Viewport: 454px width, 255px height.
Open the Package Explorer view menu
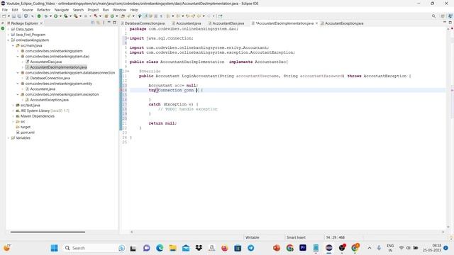tap(104, 23)
